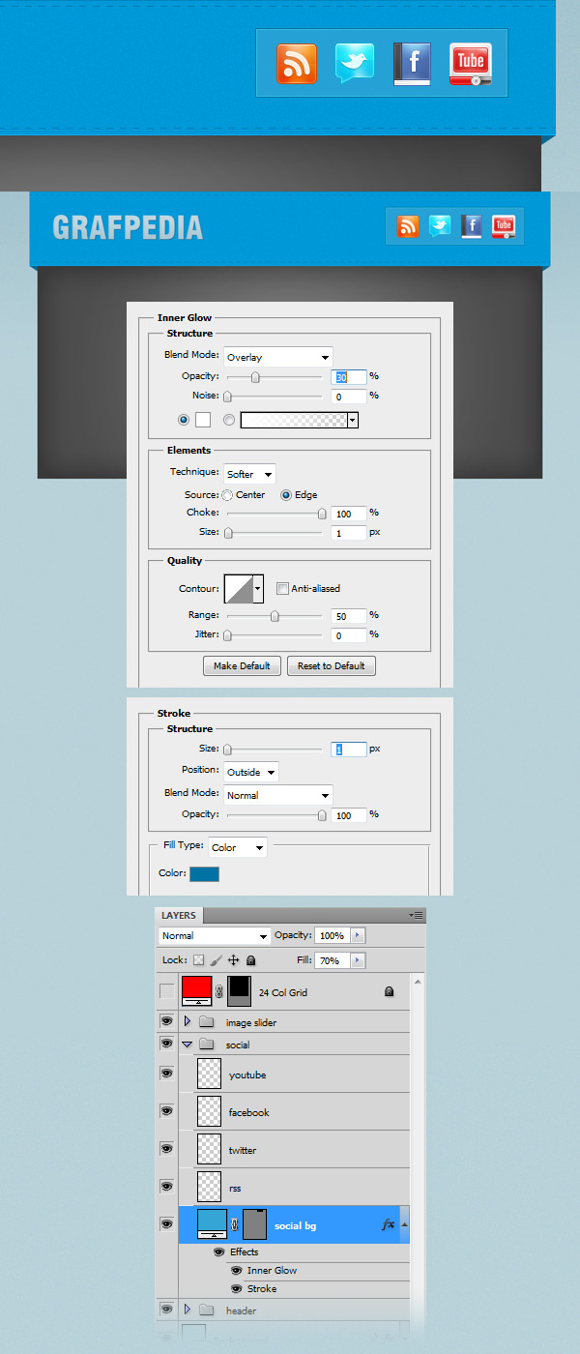Open the Layers panel Fill slider arrow
Viewport: 580px width, 1354px height.
click(x=359, y=960)
